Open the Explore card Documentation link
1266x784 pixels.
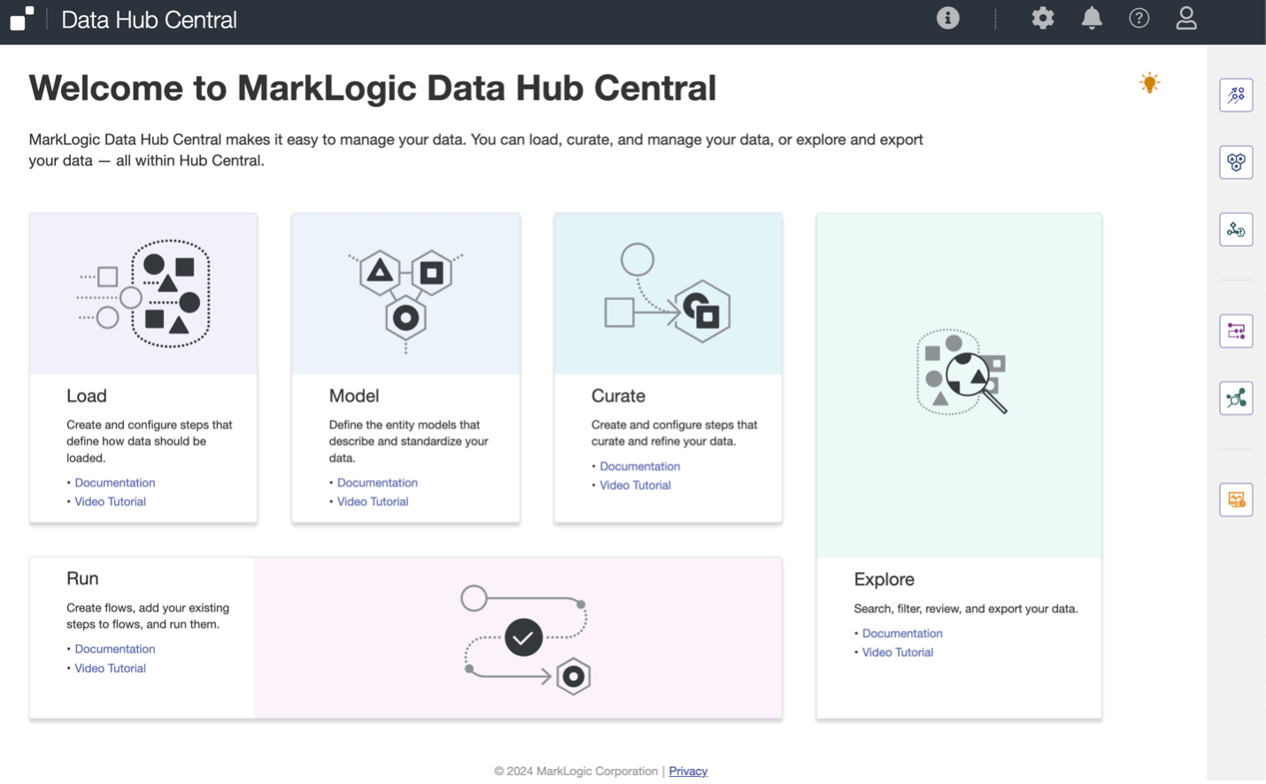902,634
